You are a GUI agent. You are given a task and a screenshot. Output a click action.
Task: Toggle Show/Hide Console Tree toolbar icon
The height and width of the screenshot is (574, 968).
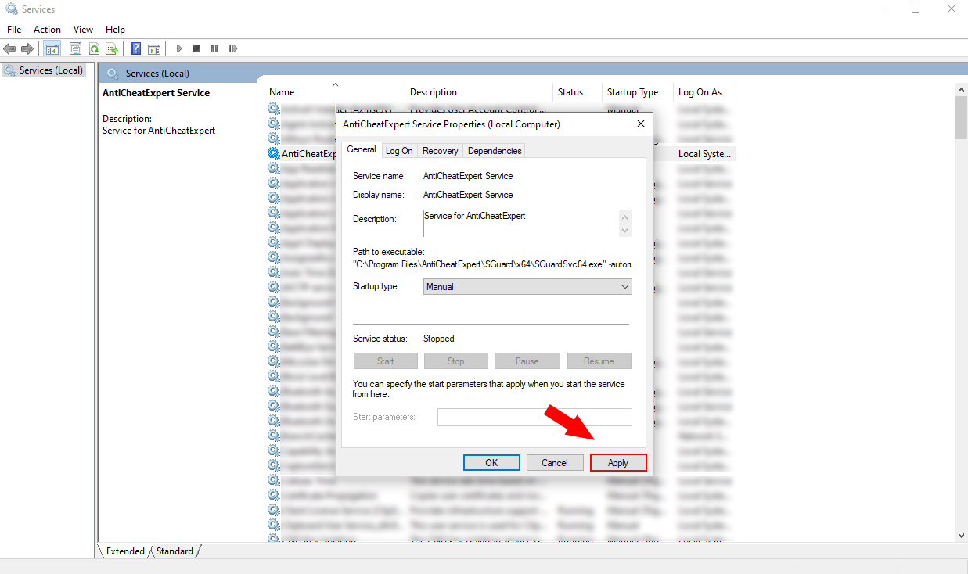[x=52, y=48]
